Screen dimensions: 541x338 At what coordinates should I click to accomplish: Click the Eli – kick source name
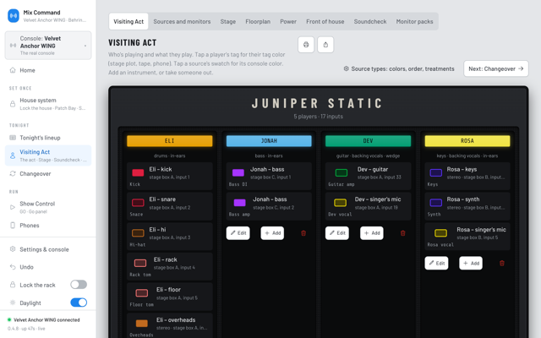point(161,169)
